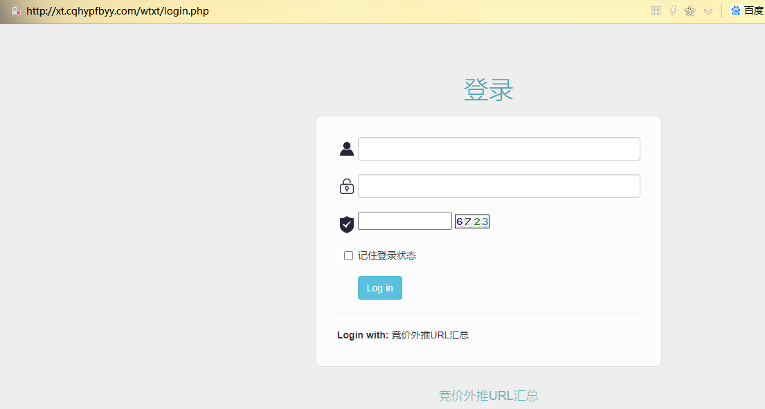
Task: Click the address bar URL text
Action: tap(118, 11)
